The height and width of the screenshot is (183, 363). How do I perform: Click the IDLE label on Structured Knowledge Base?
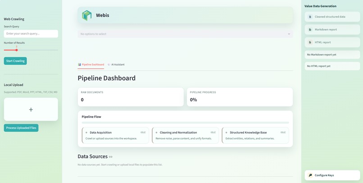283,133
